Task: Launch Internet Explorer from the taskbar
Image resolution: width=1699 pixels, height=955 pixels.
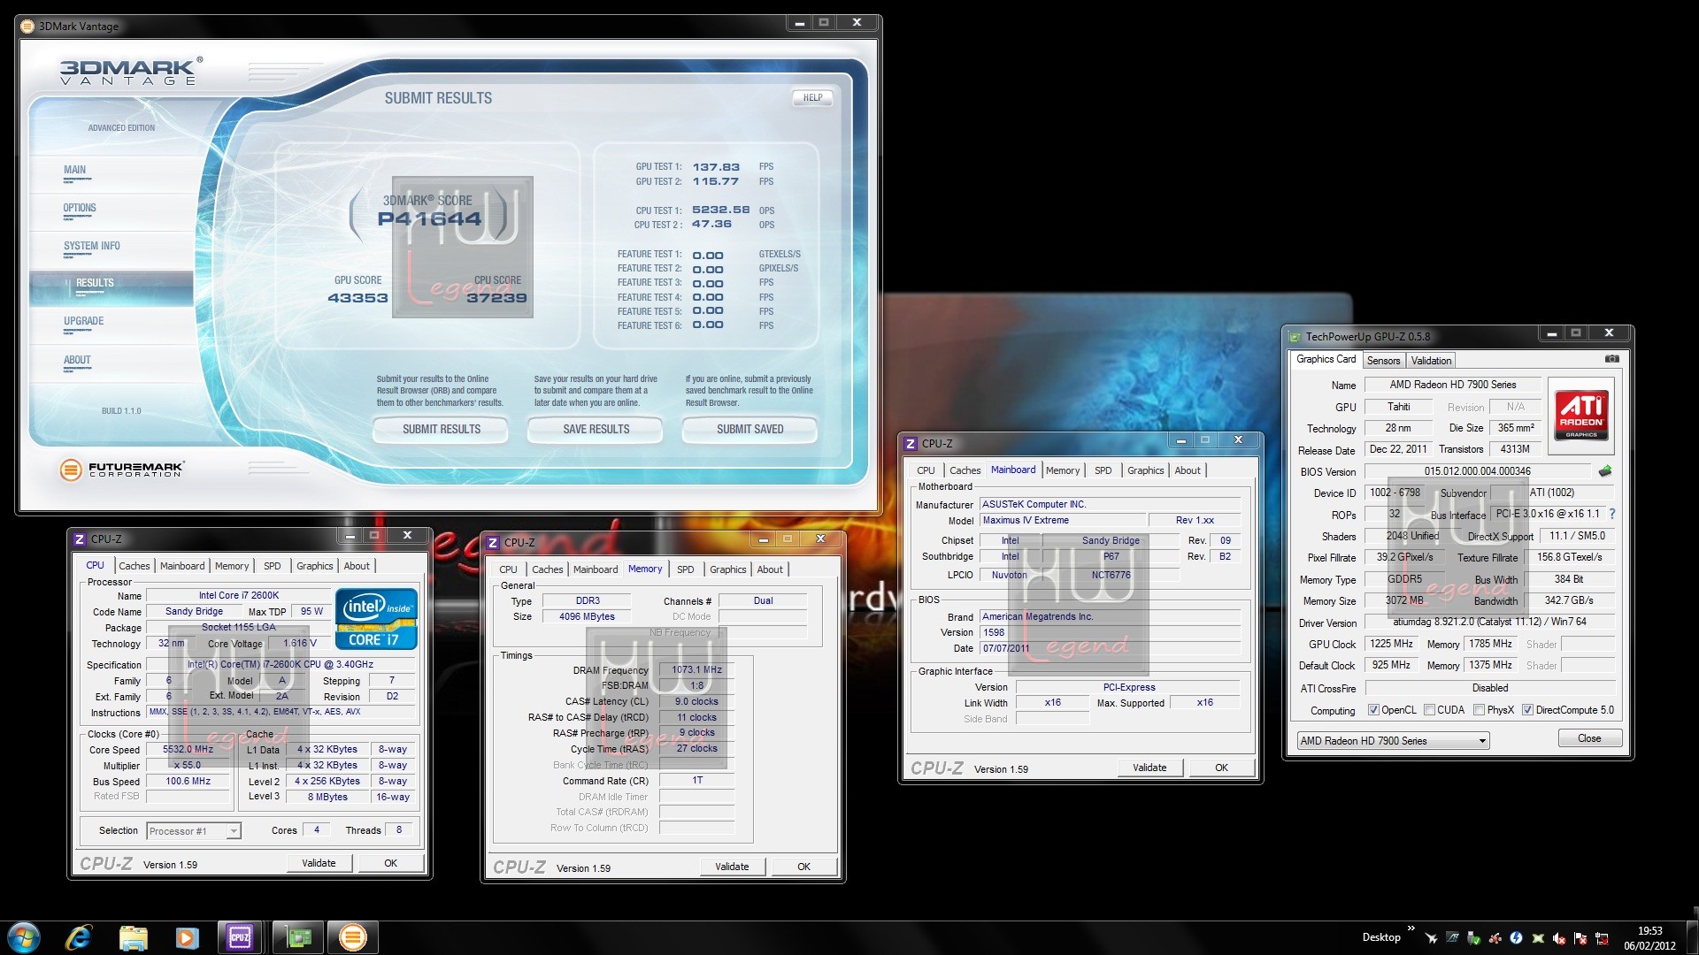Action: pos(79,936)
